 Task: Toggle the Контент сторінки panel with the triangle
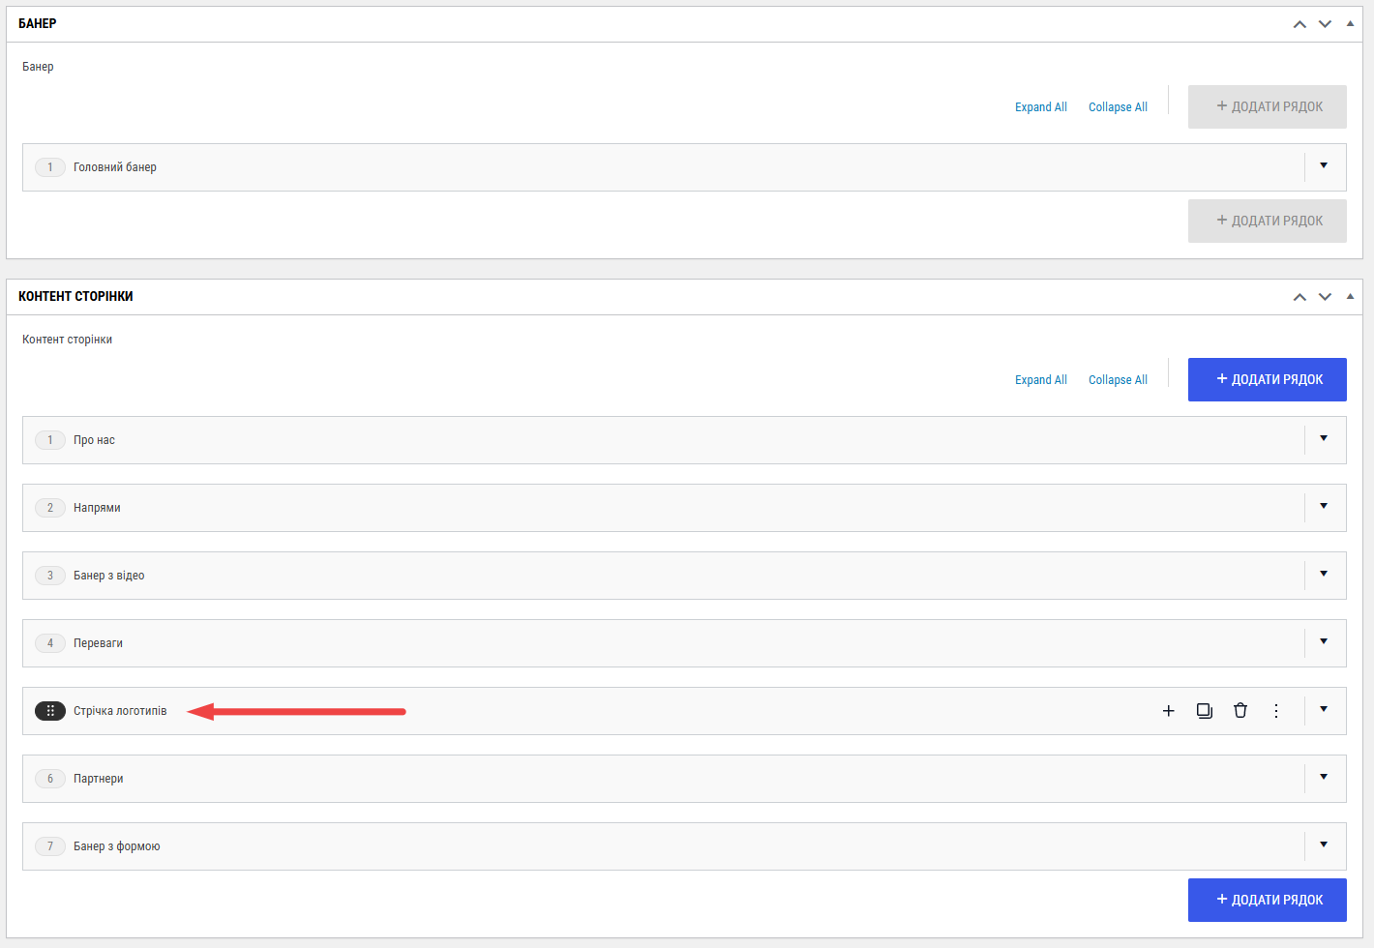(1350, 296)
